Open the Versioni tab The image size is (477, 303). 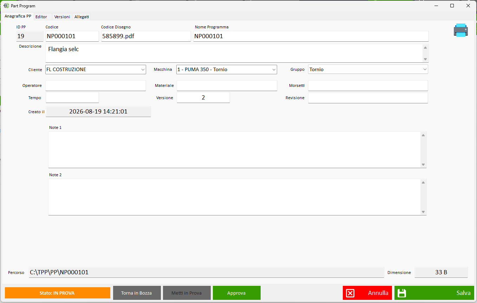[62, 17]
